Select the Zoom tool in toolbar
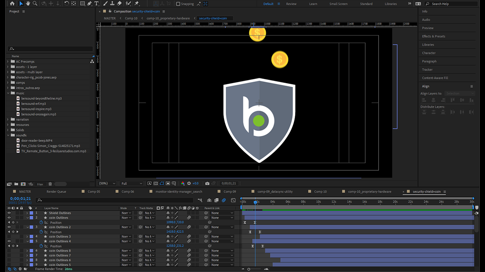This screenshot has height=272, width=485. click(x=35, y=4)
